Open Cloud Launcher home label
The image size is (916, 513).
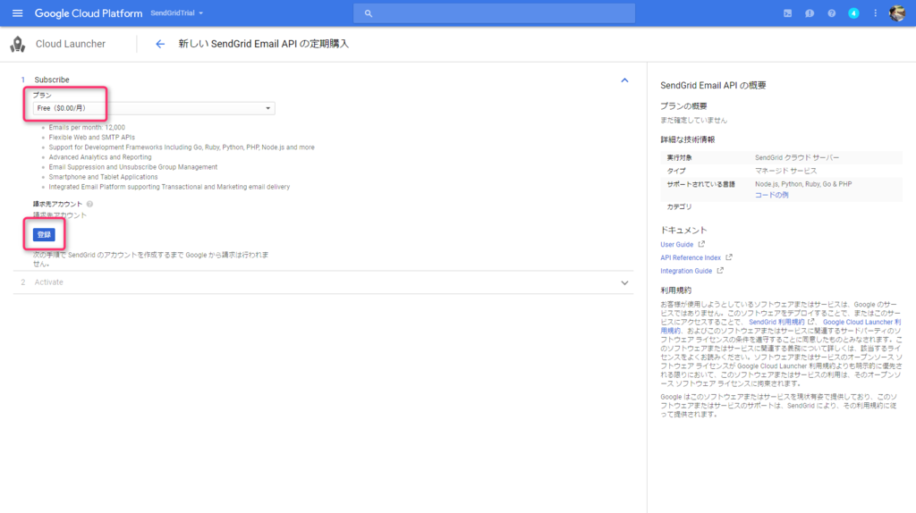pyautogui.click(x=70, y=44)
